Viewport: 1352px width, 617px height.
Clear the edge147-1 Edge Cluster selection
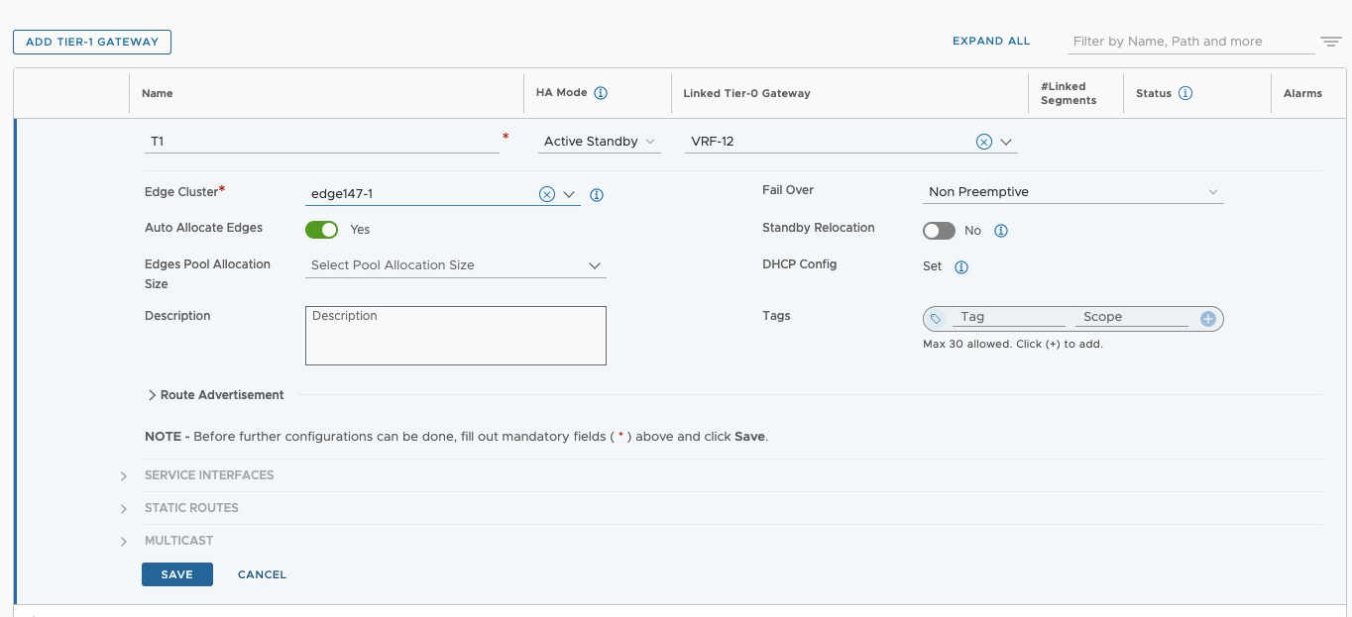[x=546, y=194]
